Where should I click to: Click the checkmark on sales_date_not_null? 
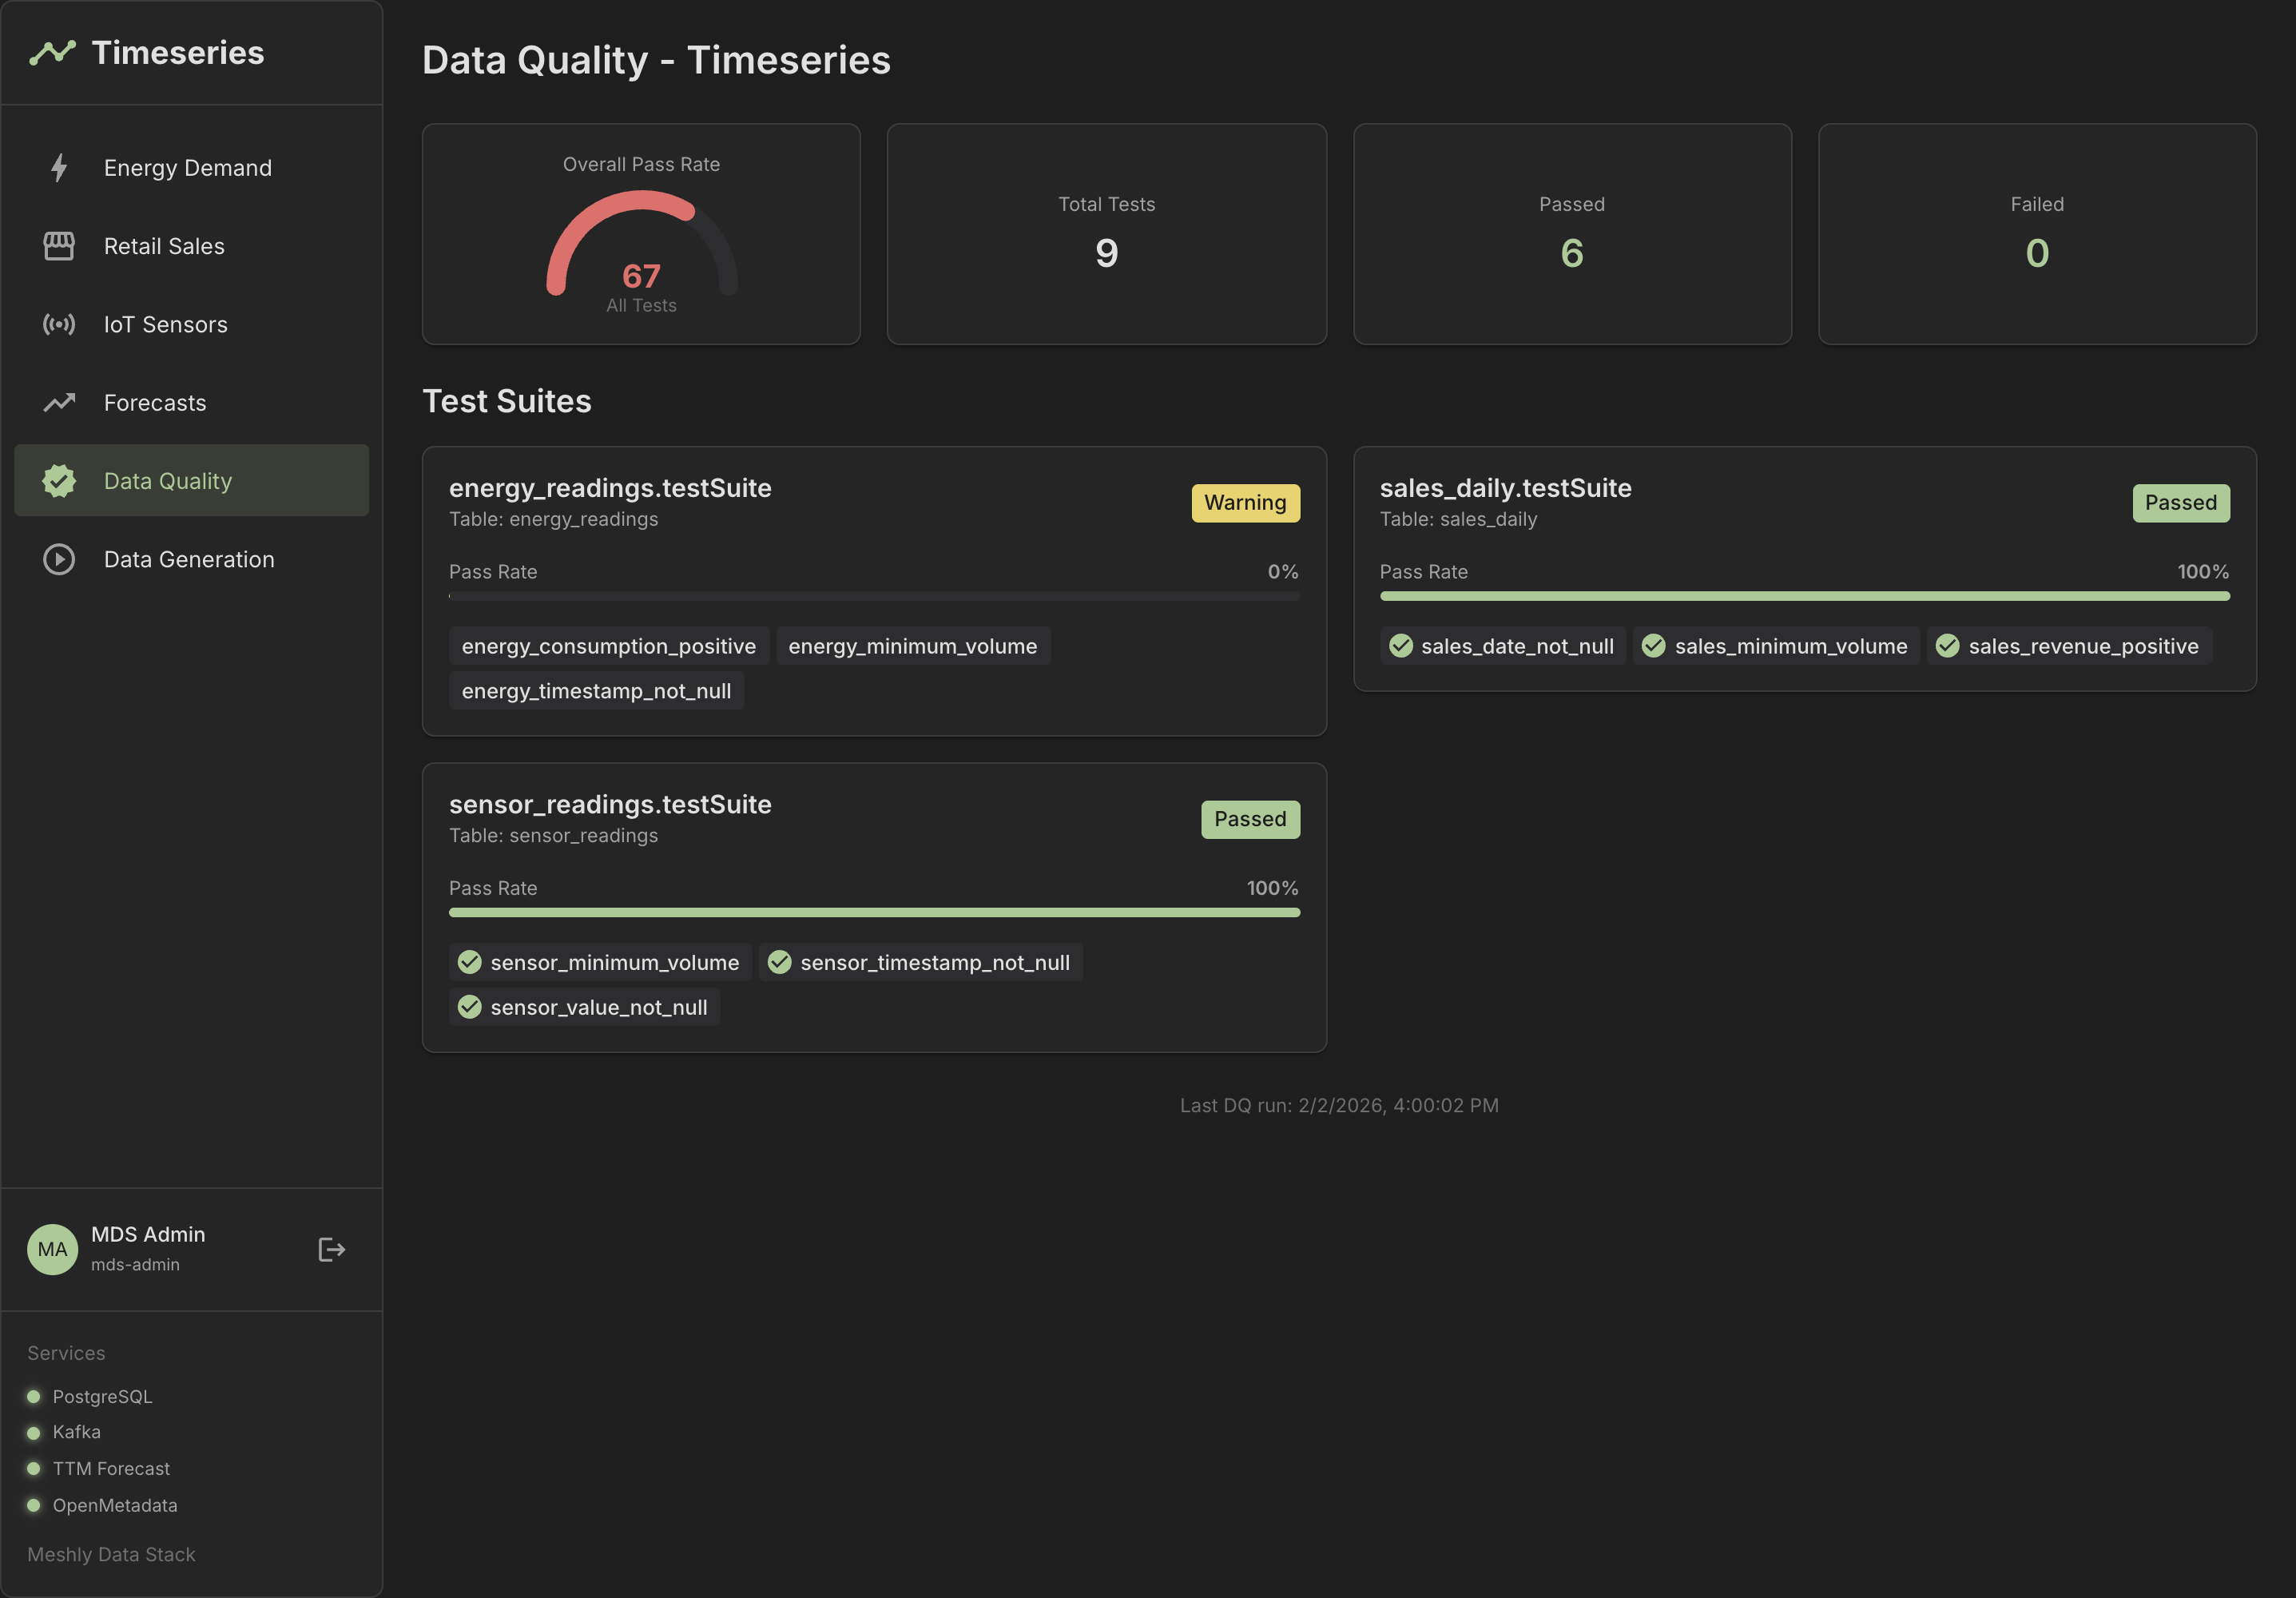click(x=1400, y=646)
